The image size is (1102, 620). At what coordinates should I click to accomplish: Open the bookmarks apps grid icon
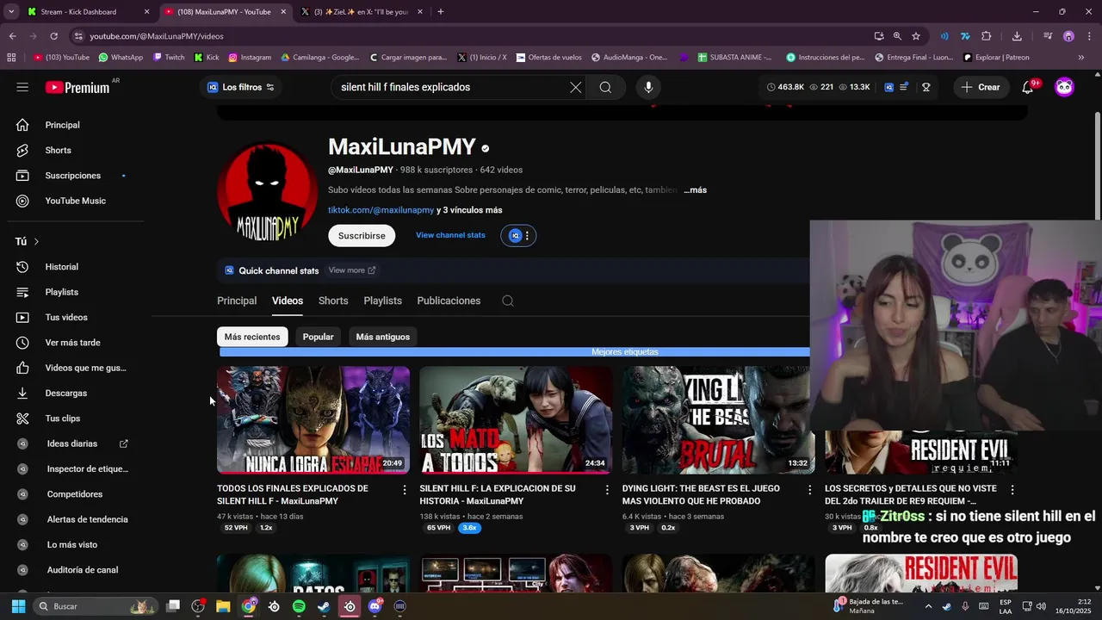click(x=11, y=58)
